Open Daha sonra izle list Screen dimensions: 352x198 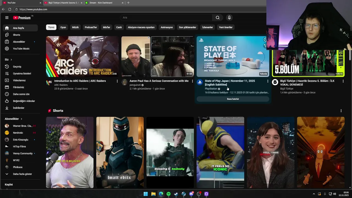coord(20,94)
